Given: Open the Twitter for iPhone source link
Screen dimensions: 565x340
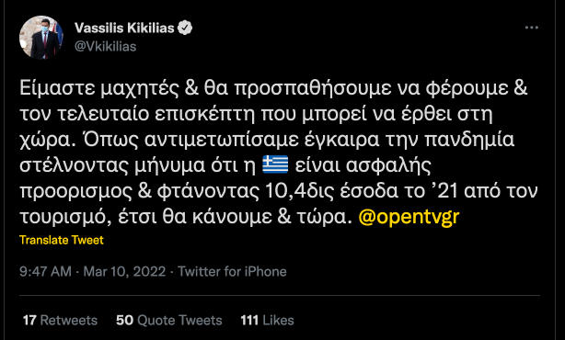Looking at the screenshot, I should 232,271.
